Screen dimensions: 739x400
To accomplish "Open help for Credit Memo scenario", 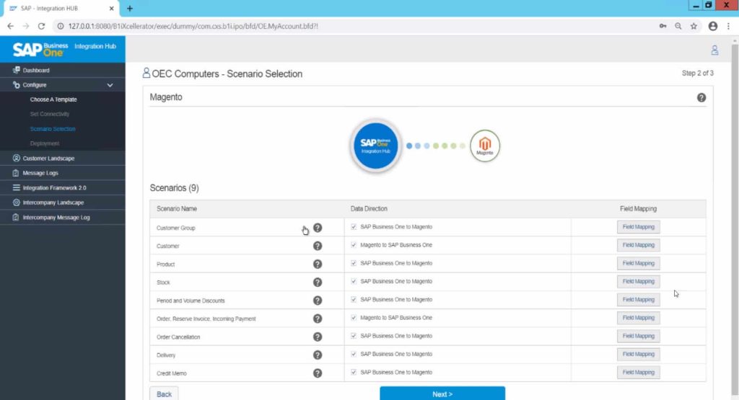I will (318, 373).
